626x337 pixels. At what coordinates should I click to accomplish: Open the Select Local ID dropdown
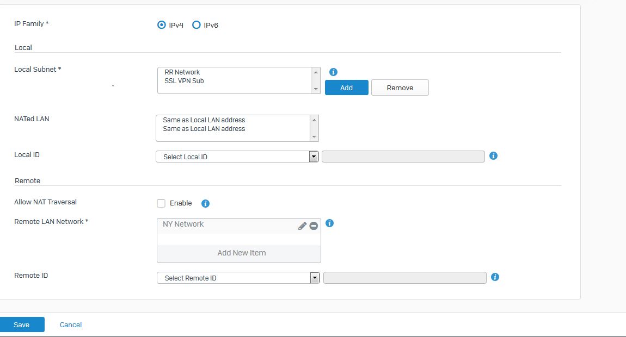pos(237,157)
